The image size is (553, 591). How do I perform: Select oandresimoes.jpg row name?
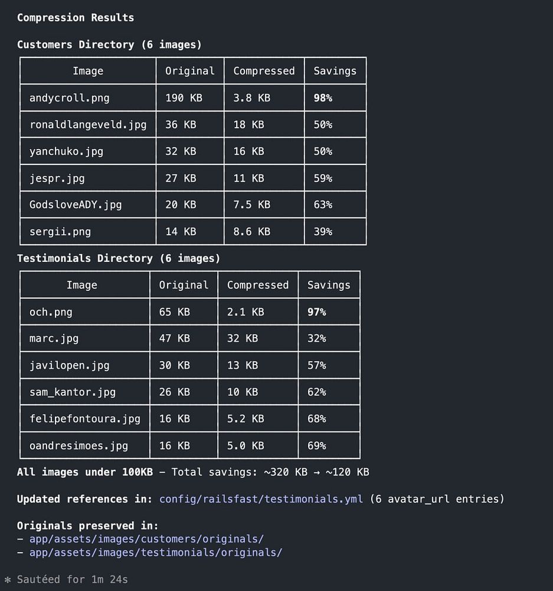coord(78,446)
